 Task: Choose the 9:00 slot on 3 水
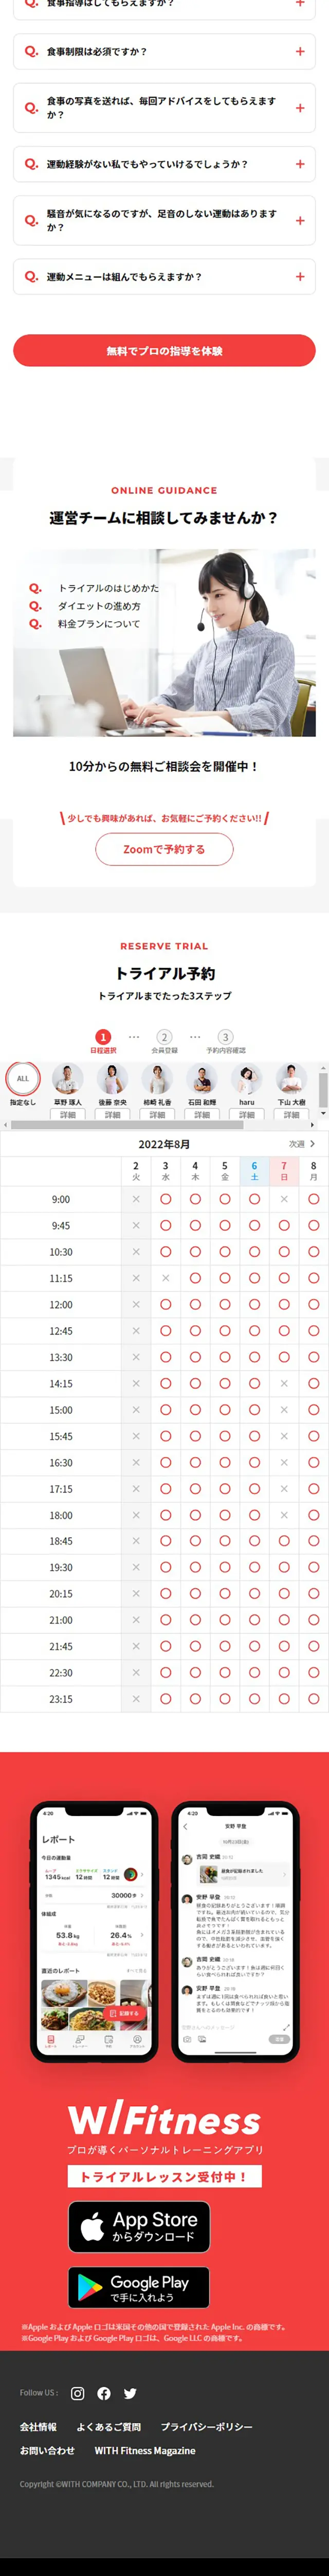click(165, 1198)
